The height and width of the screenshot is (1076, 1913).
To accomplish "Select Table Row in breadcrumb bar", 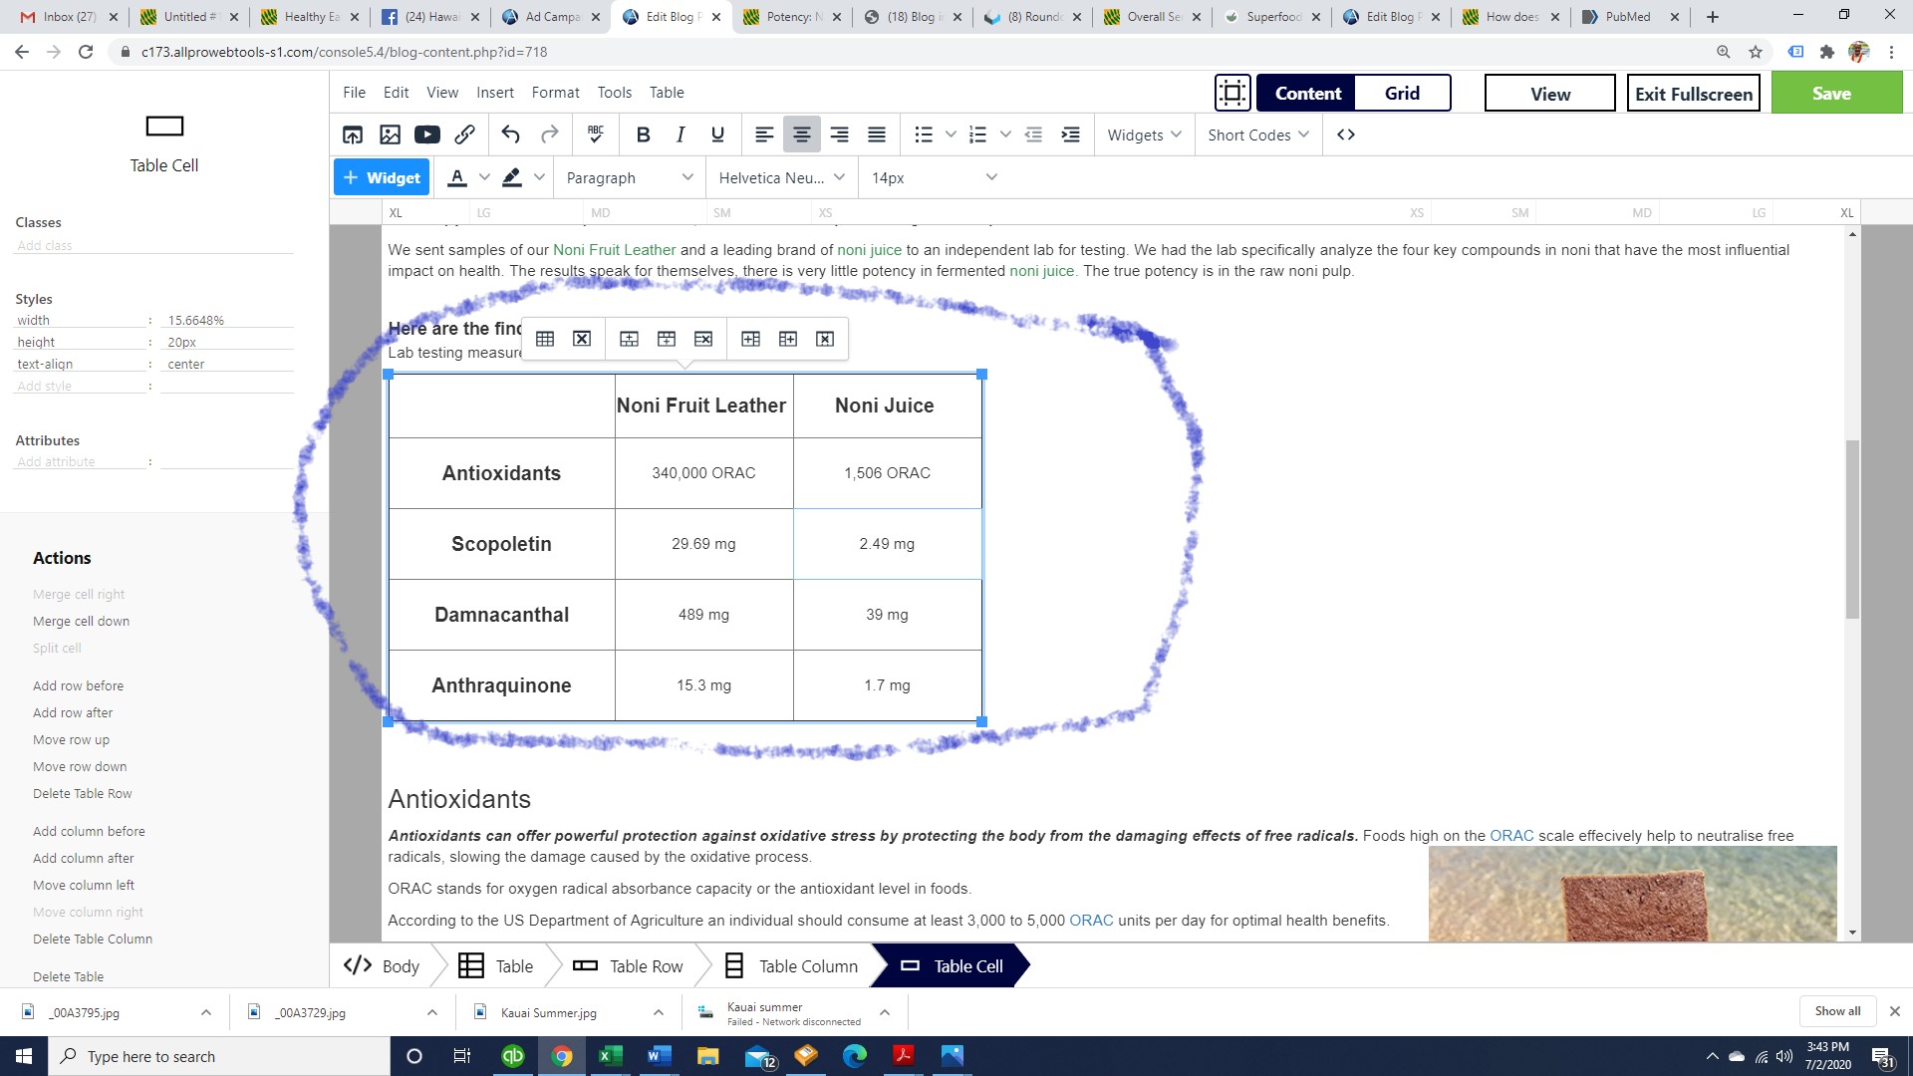I will tap(629, 965).
